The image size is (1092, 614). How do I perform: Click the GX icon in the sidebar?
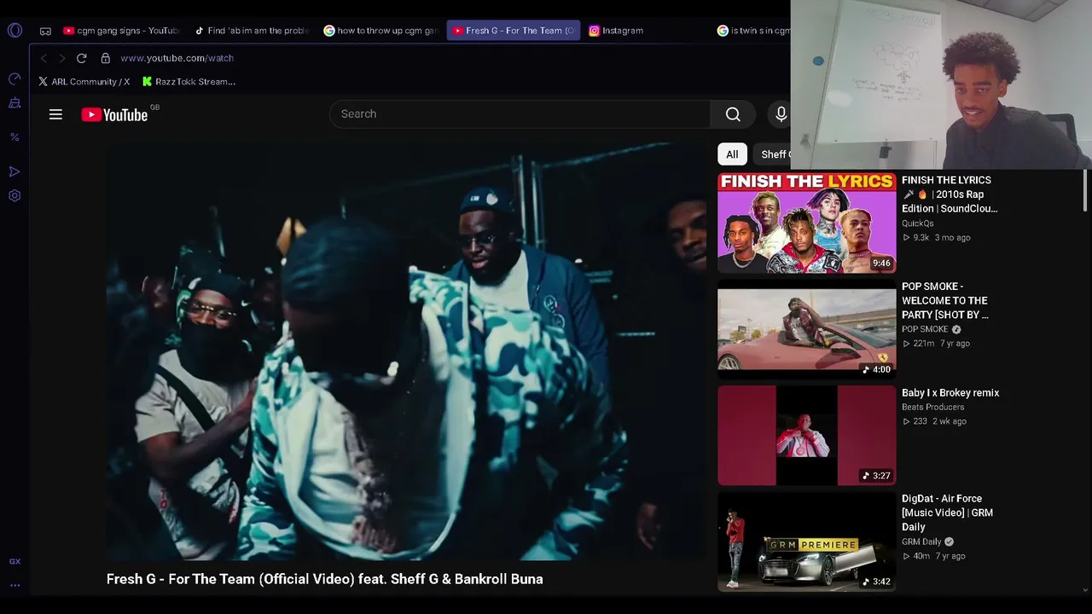[15, 561]
